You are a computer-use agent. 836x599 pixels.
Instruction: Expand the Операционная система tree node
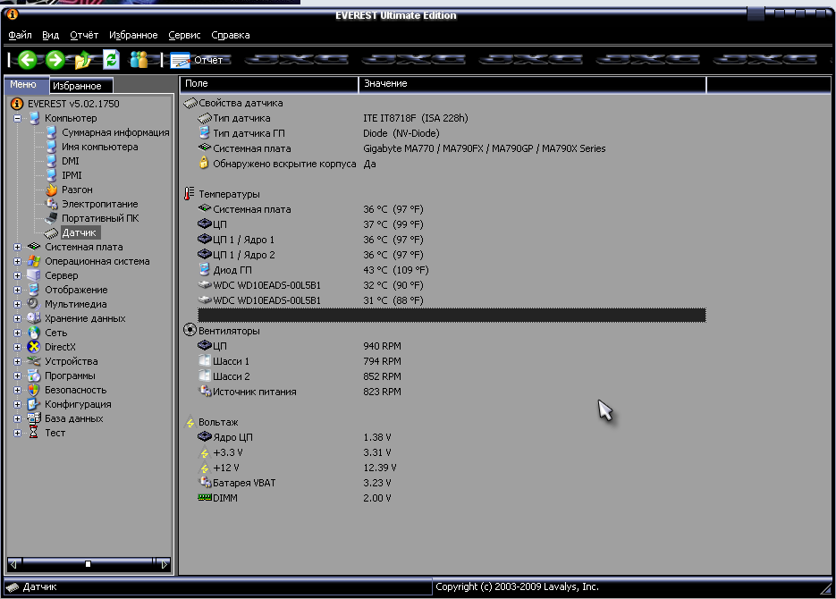pos(18,261)
